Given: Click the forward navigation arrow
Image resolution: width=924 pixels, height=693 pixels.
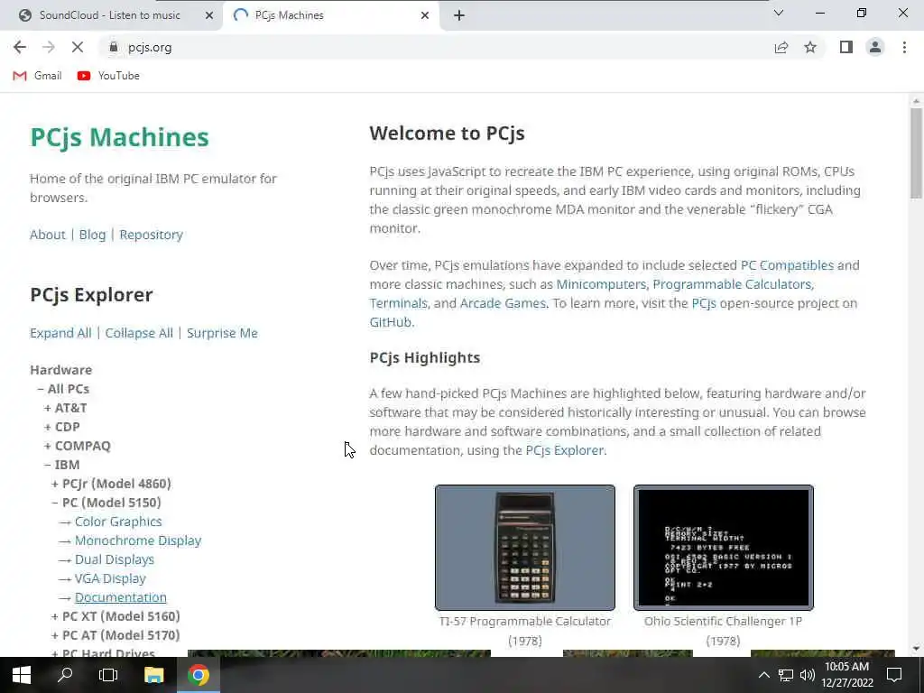Looking at the screenshot, I should [x=49, y=47].
